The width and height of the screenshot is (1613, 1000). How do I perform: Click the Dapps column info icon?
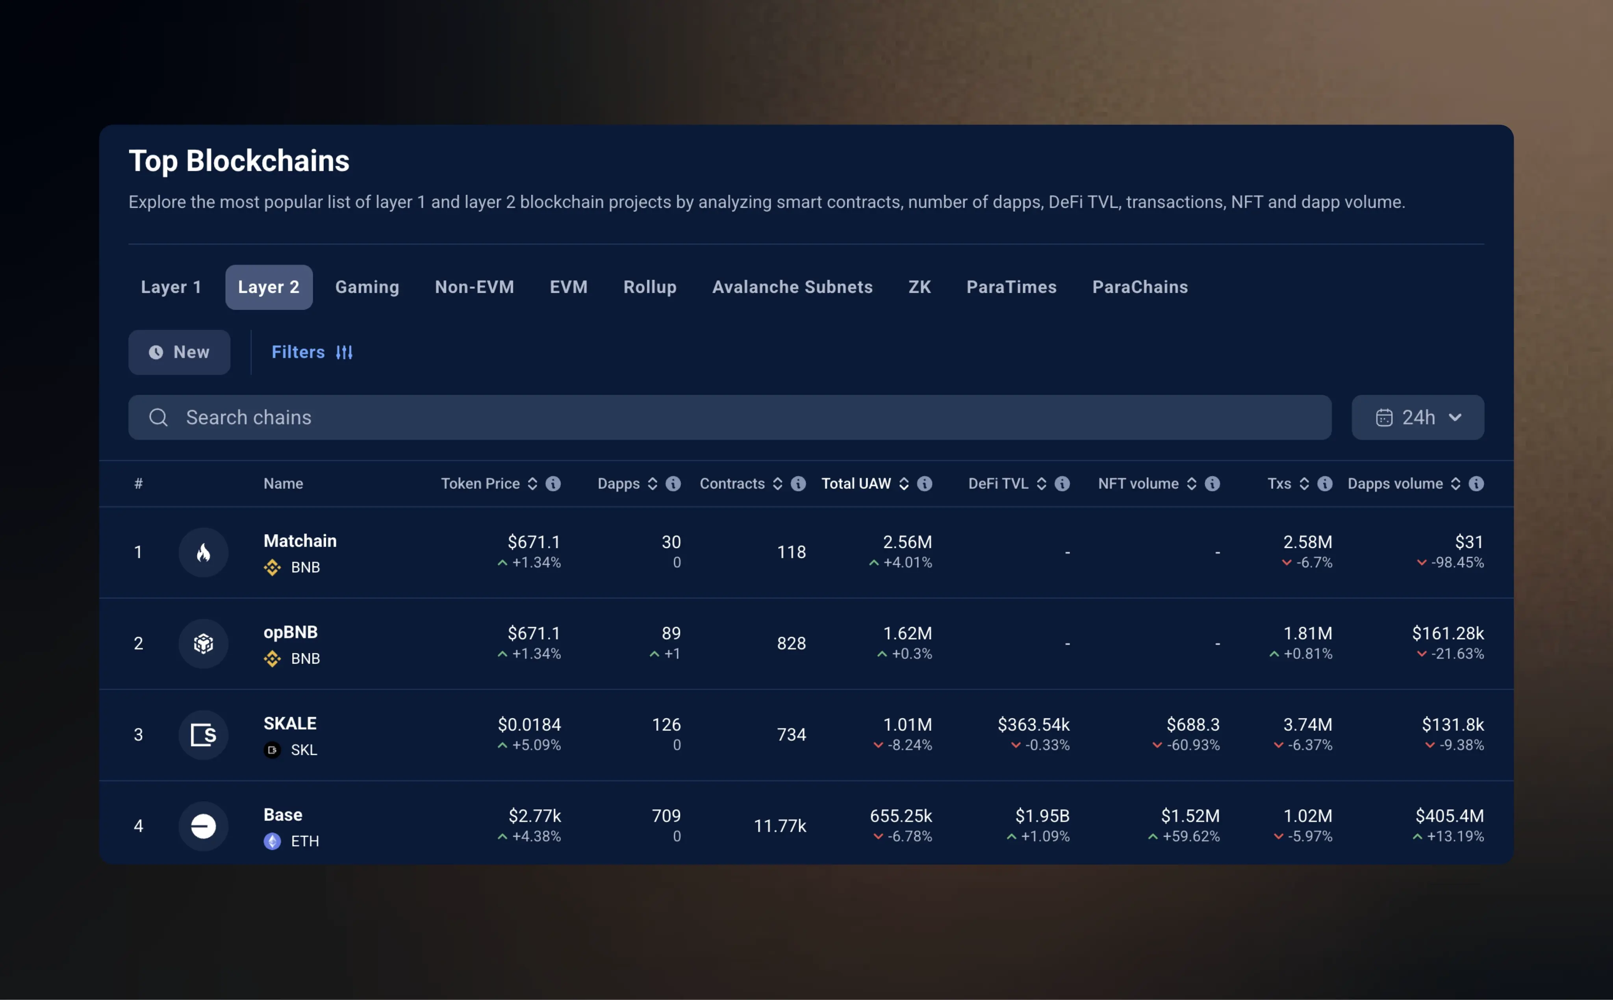[x=673, y=483]
